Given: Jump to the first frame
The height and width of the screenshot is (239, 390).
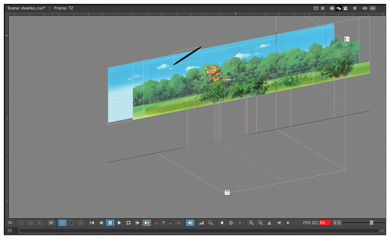Looking at the screenshot, I should click(x=92, y=223).
